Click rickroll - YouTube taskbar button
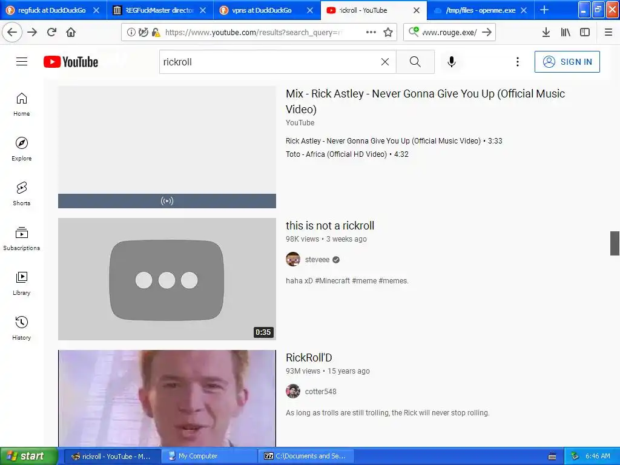This screenshot has width=620, height=465. (111, 457)
